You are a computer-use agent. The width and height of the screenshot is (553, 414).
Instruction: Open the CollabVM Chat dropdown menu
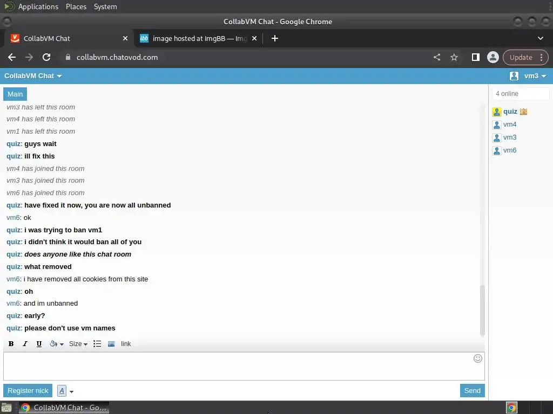(33, 76)
